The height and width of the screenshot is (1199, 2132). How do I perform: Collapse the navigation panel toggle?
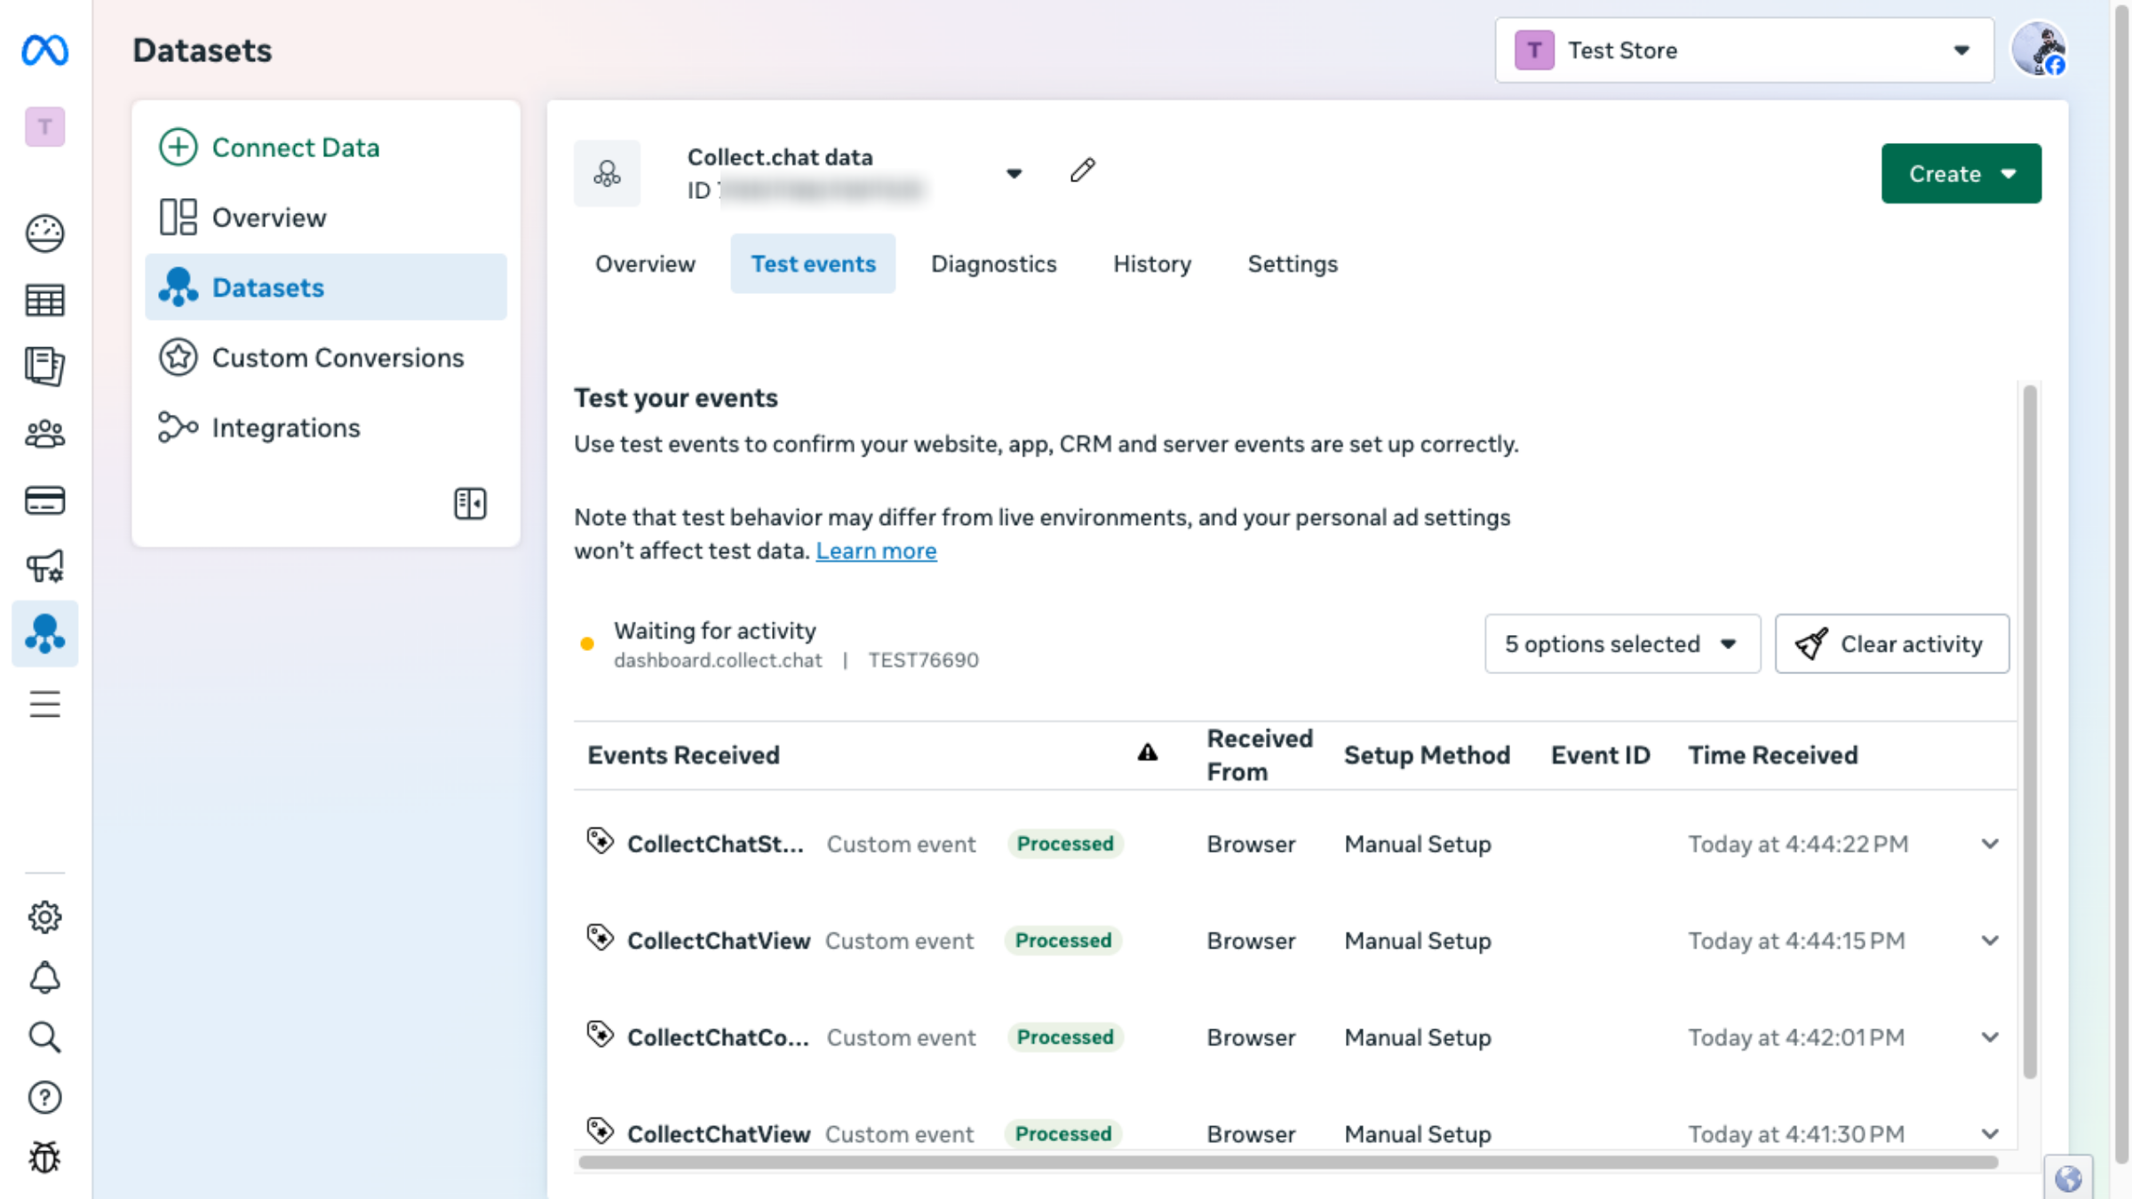coord(470,504)
